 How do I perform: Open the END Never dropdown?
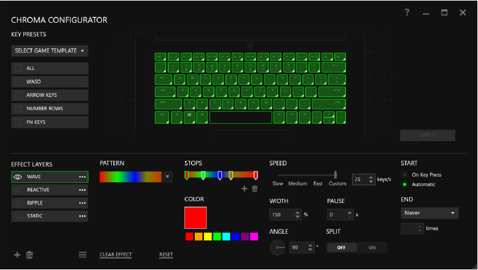pyautogui.click(x=429, y=213)
